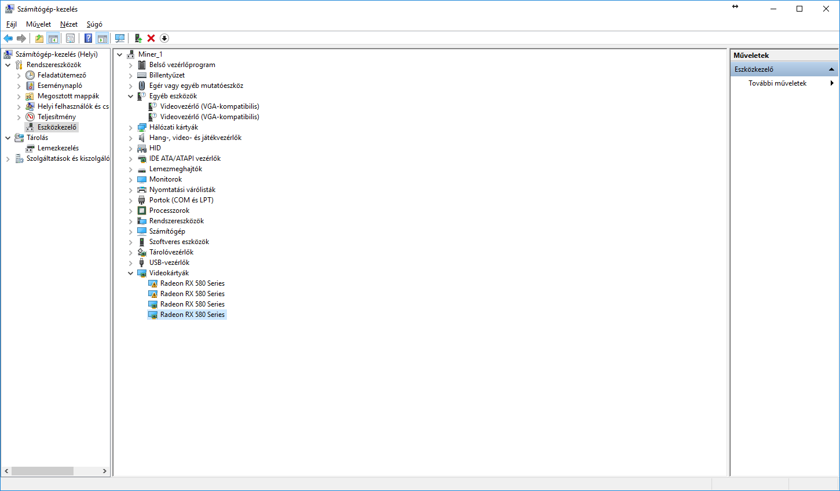
Task: Toggle the console tree pane icon
Action: coord(53,38)
